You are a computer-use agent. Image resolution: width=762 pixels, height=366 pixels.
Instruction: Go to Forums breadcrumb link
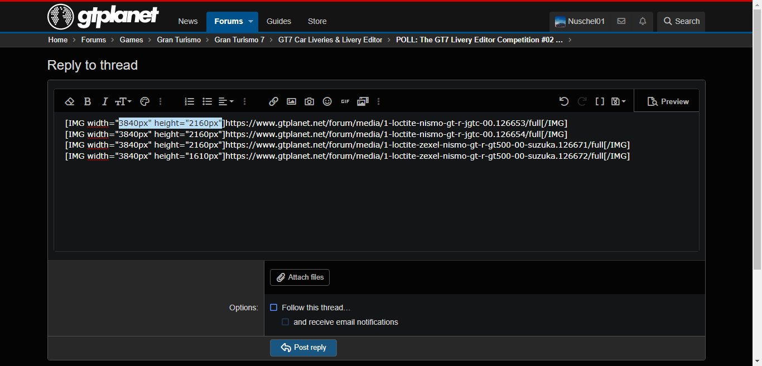(94, 40)
